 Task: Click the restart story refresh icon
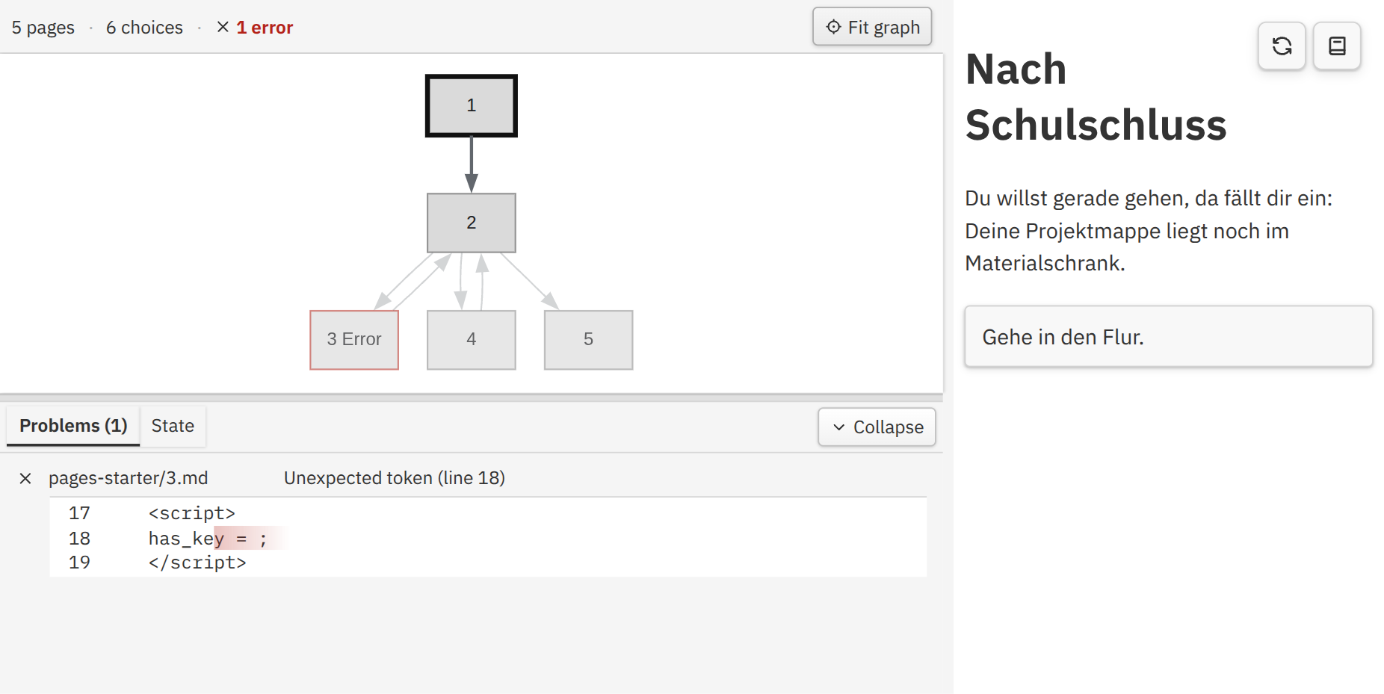(x=1282, y=46)
